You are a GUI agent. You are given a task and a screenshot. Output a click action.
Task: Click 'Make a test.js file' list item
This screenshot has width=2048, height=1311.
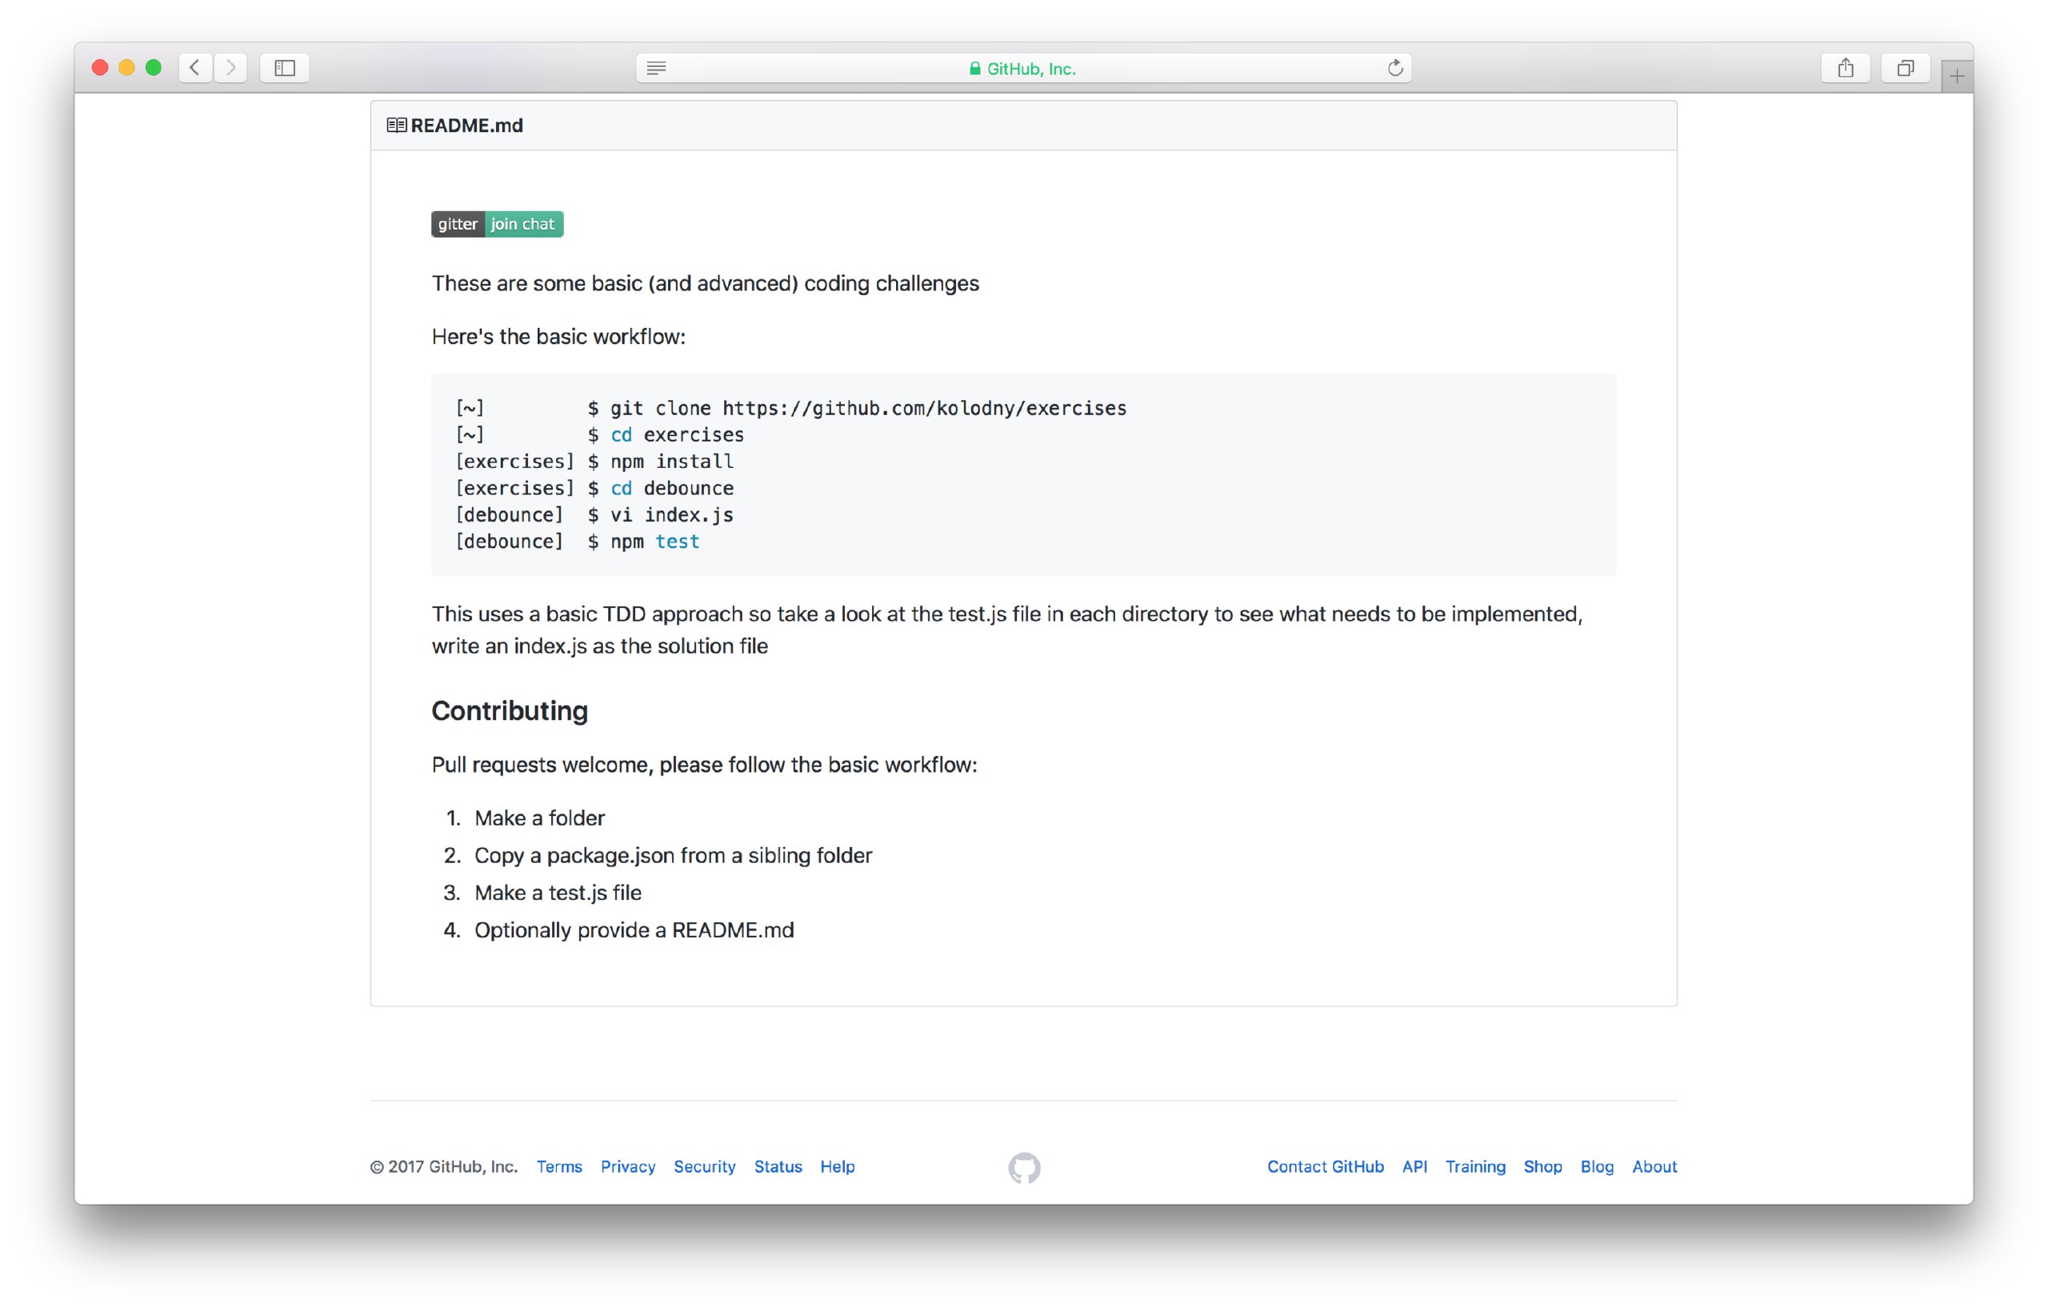tap(558, 892)
